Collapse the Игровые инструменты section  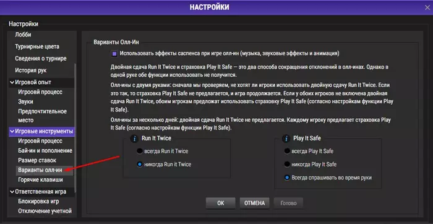[x=12, y=131]
